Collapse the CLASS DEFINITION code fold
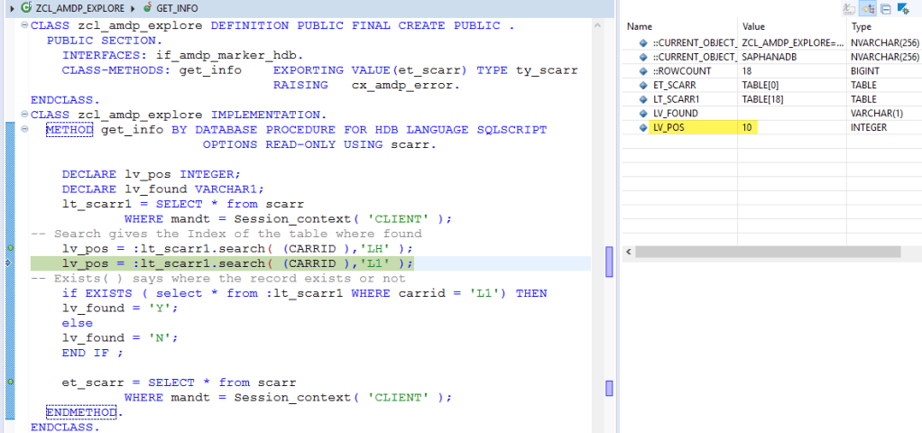Screen dimensions: 922x433 (x=24, y=25)
